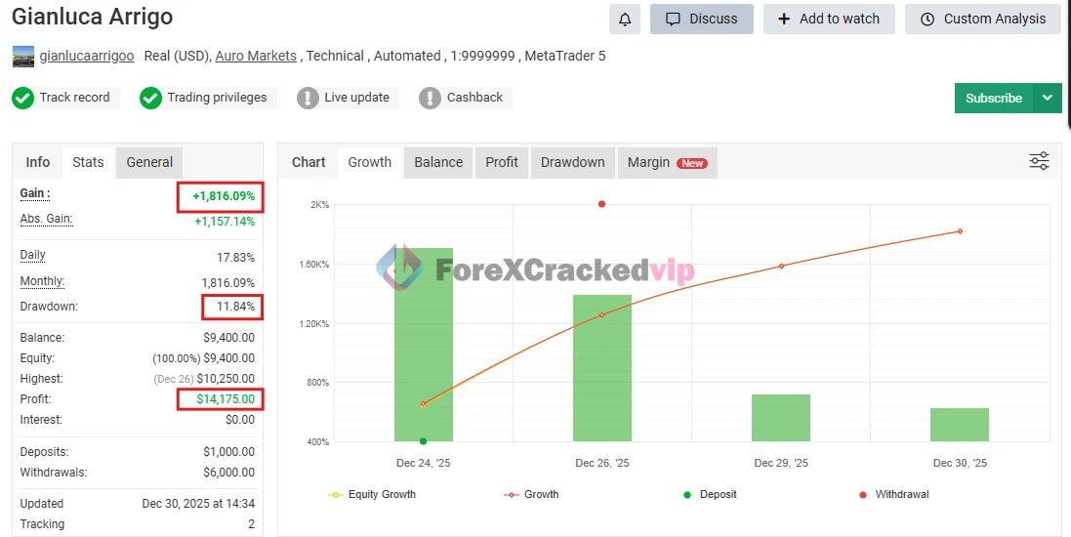Click the gianlucaarrigoo profile avatar

23,57
